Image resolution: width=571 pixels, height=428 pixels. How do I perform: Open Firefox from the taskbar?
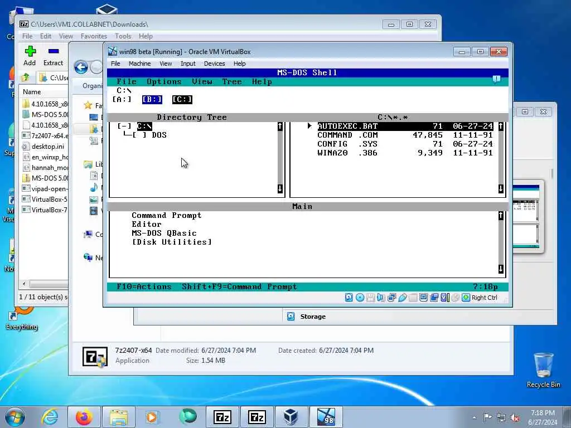click(84, 417)
